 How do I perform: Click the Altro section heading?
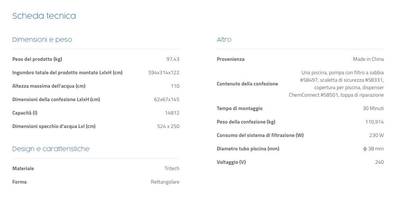coord(224,40)
